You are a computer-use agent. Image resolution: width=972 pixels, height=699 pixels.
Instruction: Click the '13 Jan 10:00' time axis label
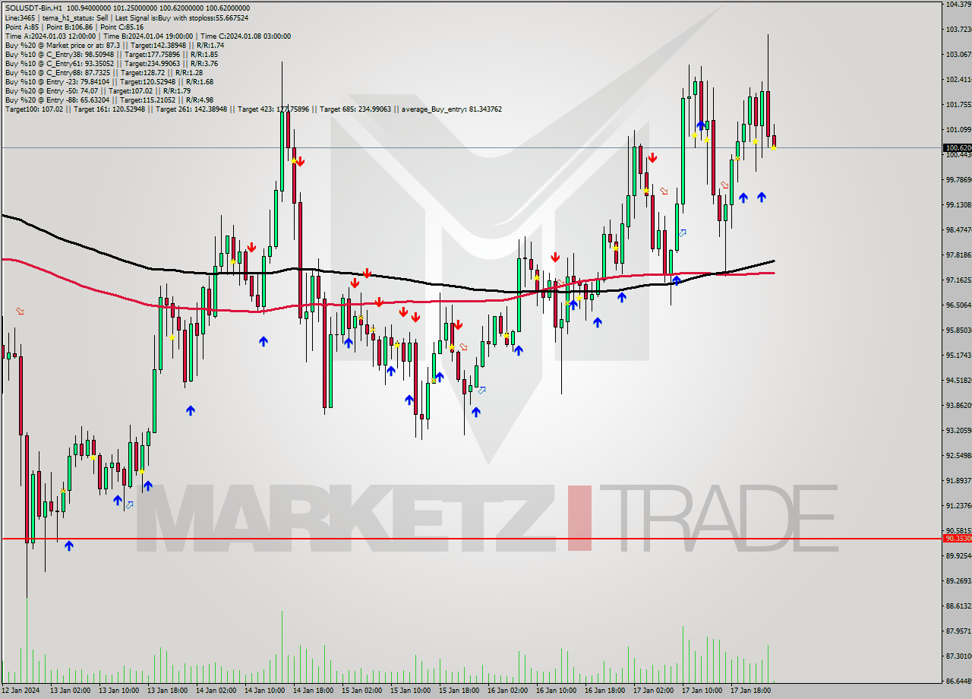(118, 690)
